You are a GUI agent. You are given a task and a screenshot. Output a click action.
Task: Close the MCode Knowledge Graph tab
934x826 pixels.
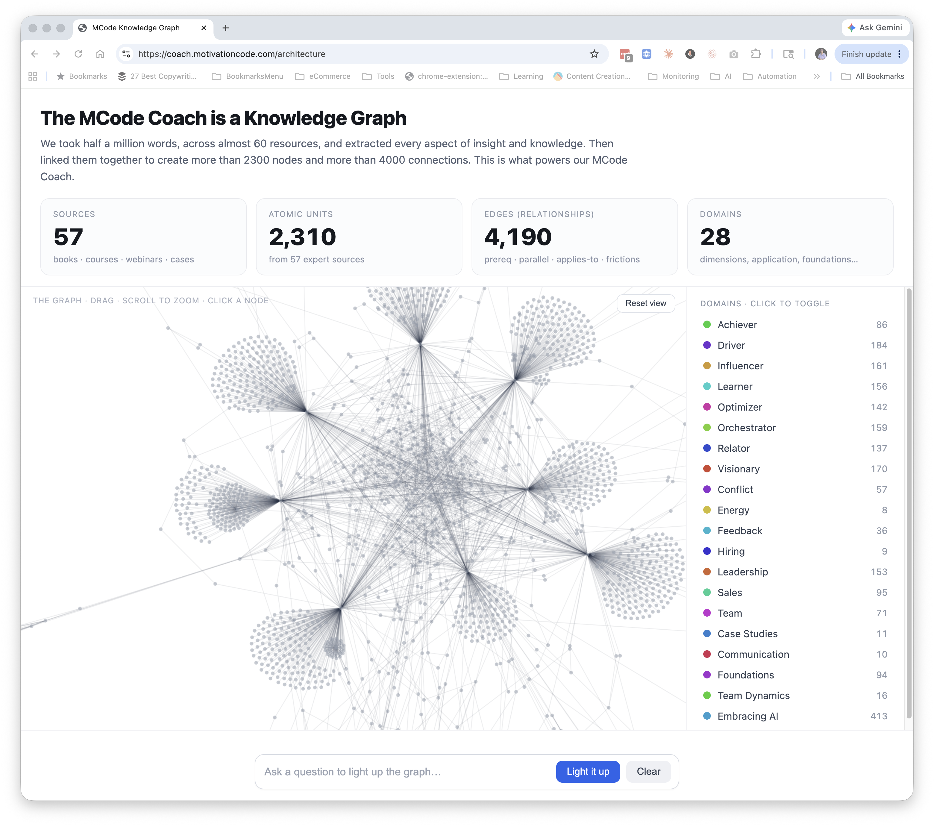[204, 28]
